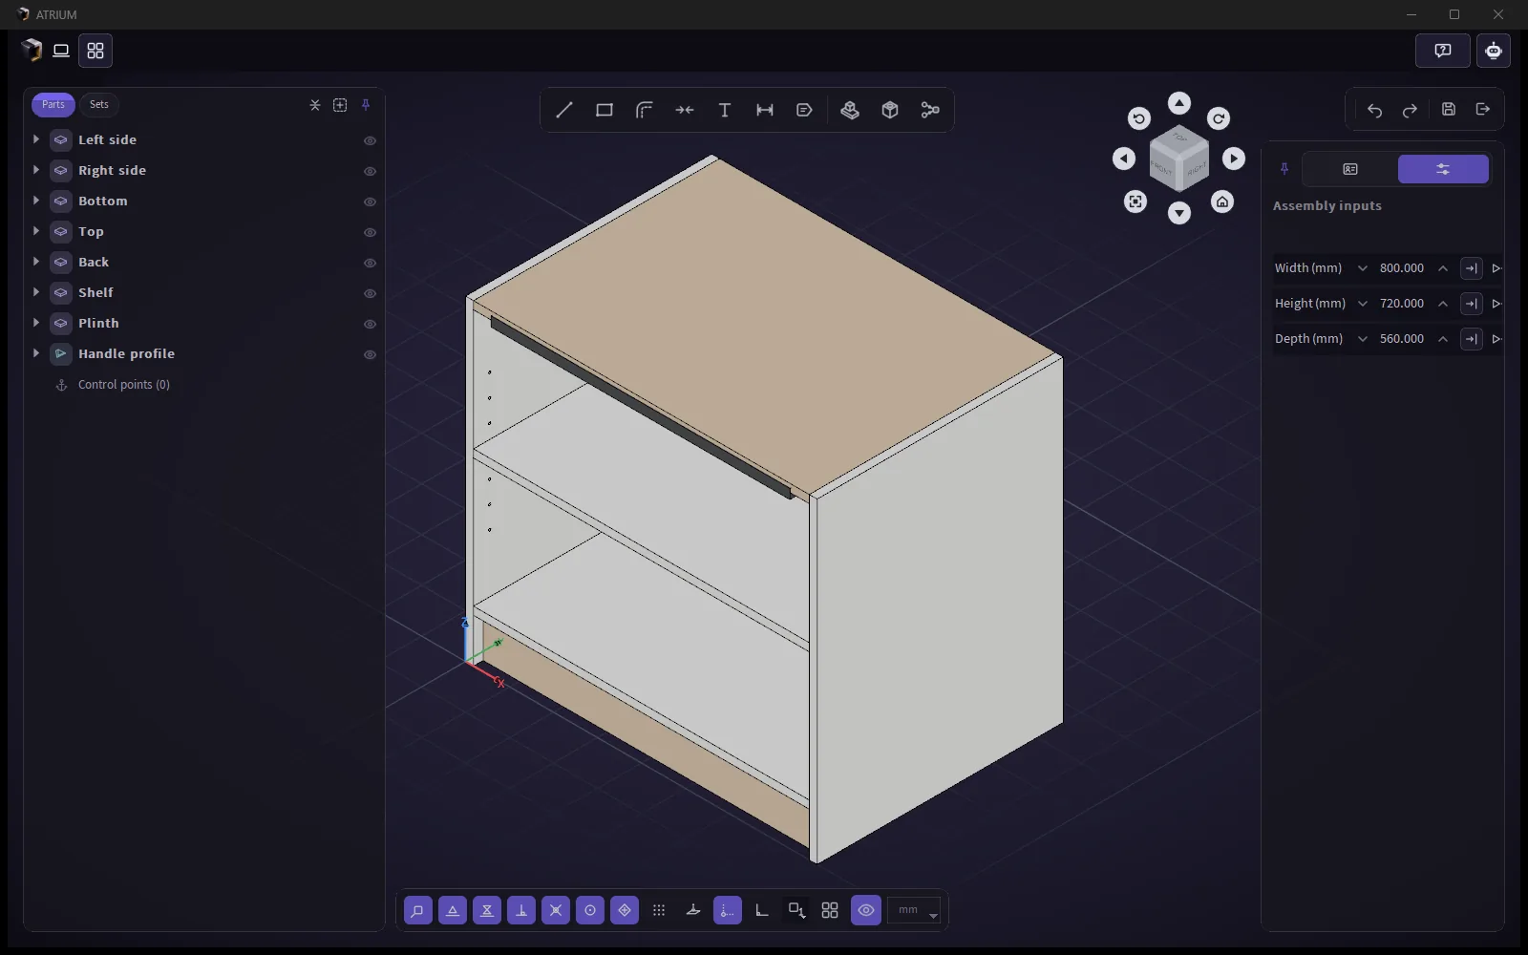Expand the Plinth tree item
Image resolution: width=1528 pixels, height=955 pixels.
(x=36, y=323)
